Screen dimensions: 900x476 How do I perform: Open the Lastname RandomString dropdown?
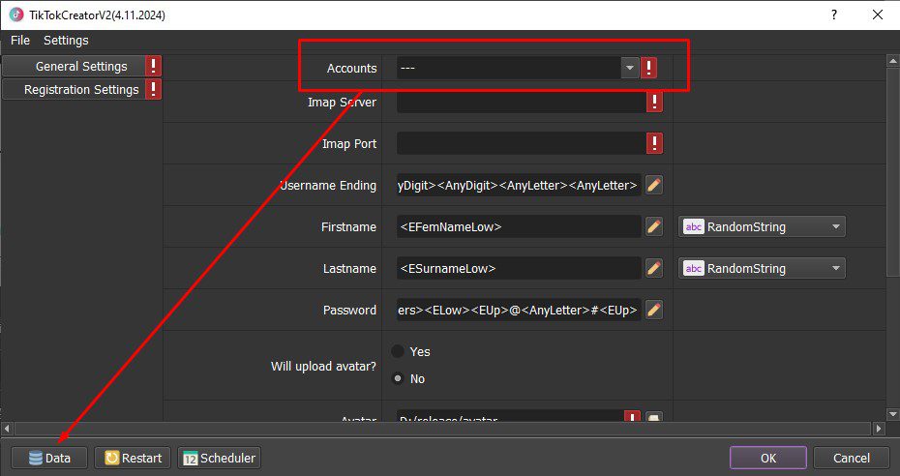[x=762, y=268]
